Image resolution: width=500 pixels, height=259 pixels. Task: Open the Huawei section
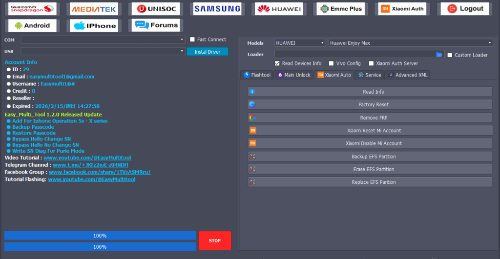coord(279,9)
